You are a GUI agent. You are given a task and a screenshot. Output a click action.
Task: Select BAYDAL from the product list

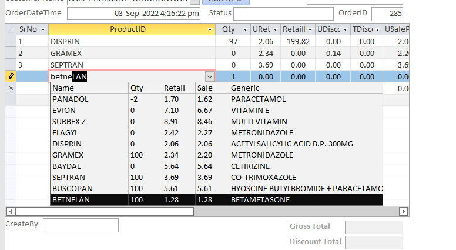(x=216, y=166)
